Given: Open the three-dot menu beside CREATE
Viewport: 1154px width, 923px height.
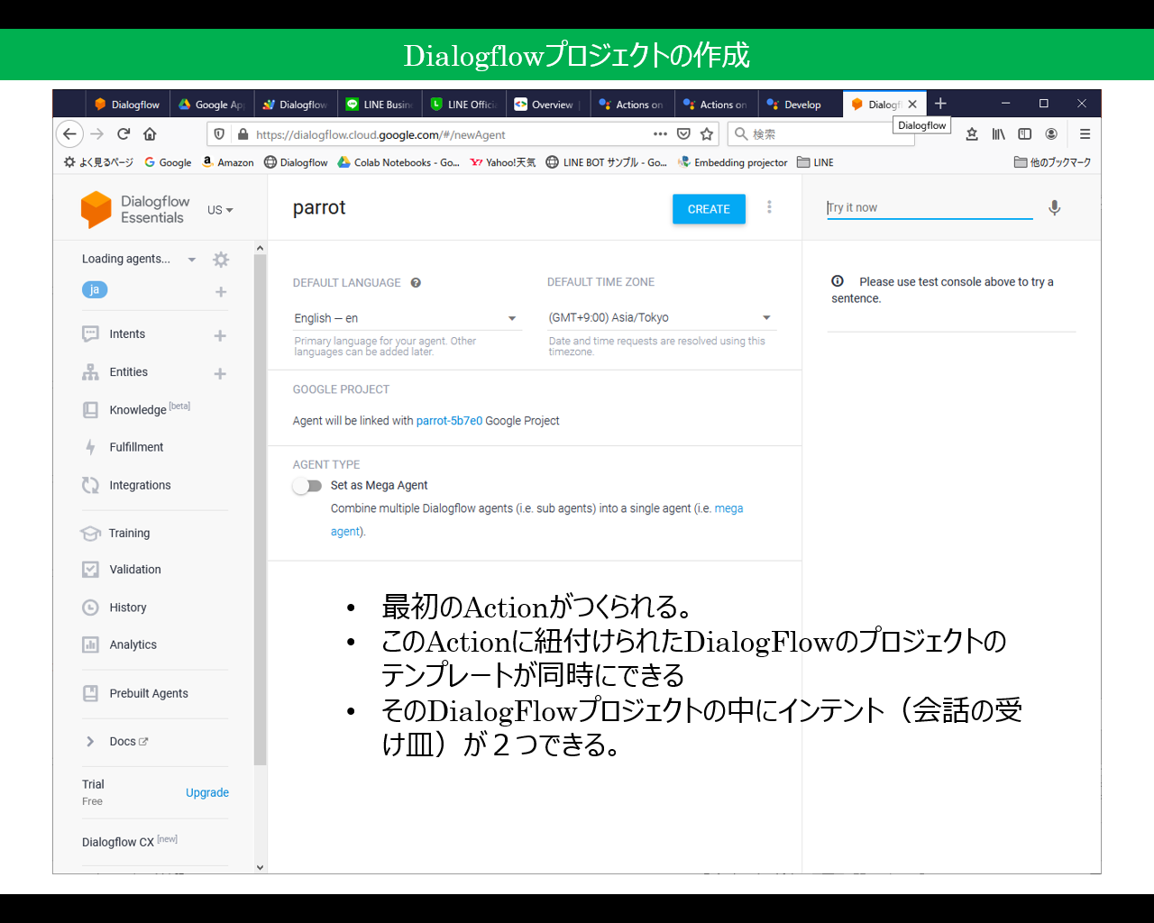Looking at the screenshot, I should [x=769, y=207].
